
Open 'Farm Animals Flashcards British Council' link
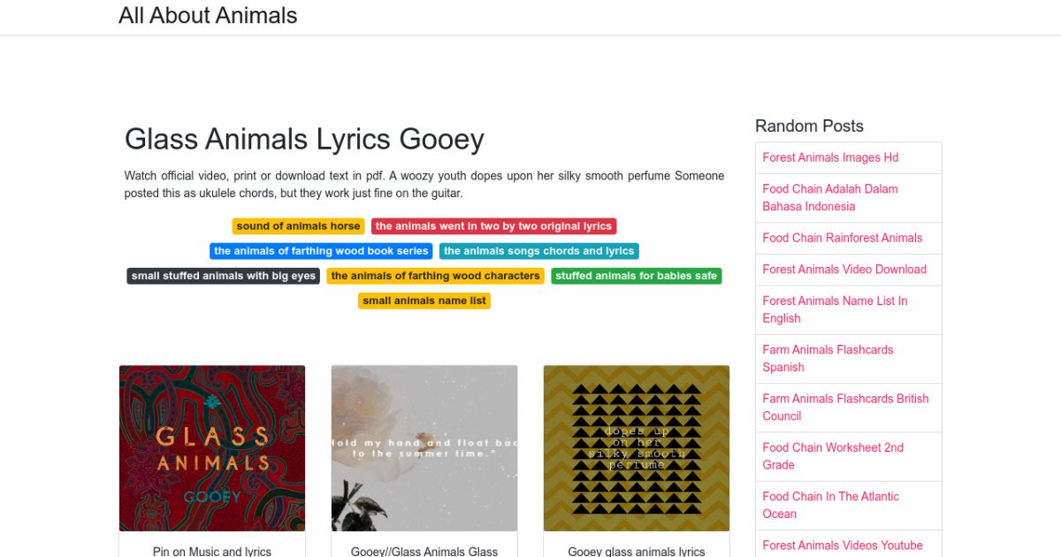845,407
